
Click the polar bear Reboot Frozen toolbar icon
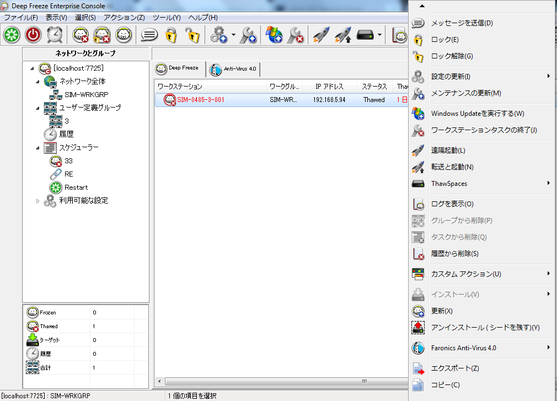point(124,35)
